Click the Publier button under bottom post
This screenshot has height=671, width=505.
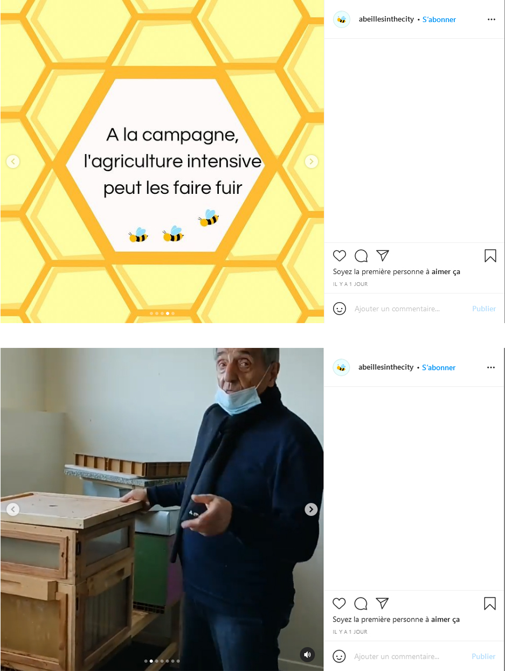(483, 656)
